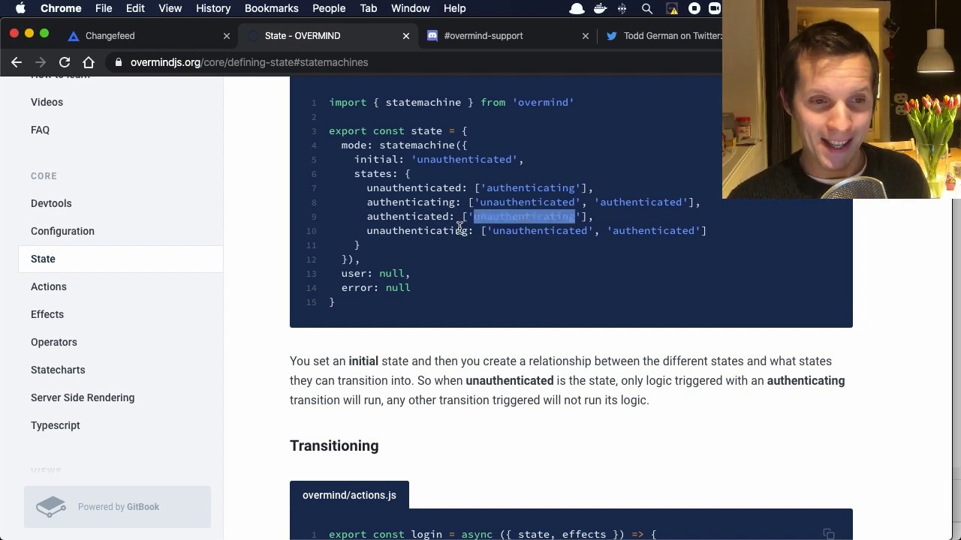This screenshot has width=961, height=540.
Task: Copy the actions.js code with the copy icon
Action: click(x=829, y=534)
